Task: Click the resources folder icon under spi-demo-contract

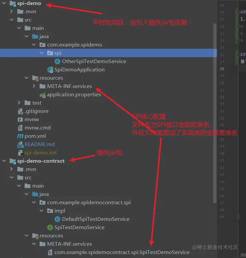Action: click(36, 236)
